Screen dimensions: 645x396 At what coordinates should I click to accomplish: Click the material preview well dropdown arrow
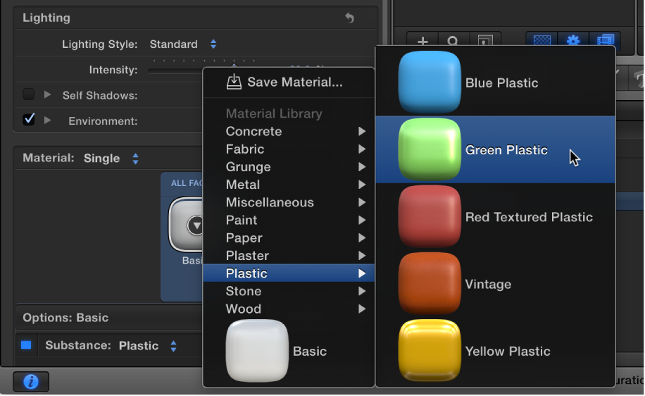[x=196, y=225]
